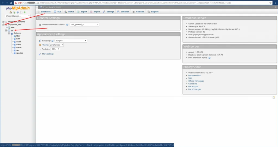278x147 pixels.
Task: Visit the Official Homepage link
Action: (x=196, y=81)
